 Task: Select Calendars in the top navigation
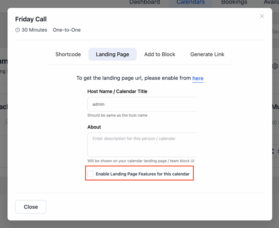(x=190, y=2)
